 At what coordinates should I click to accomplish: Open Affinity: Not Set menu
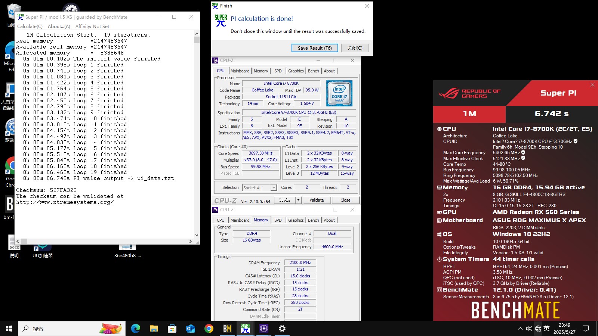[92, 27]
